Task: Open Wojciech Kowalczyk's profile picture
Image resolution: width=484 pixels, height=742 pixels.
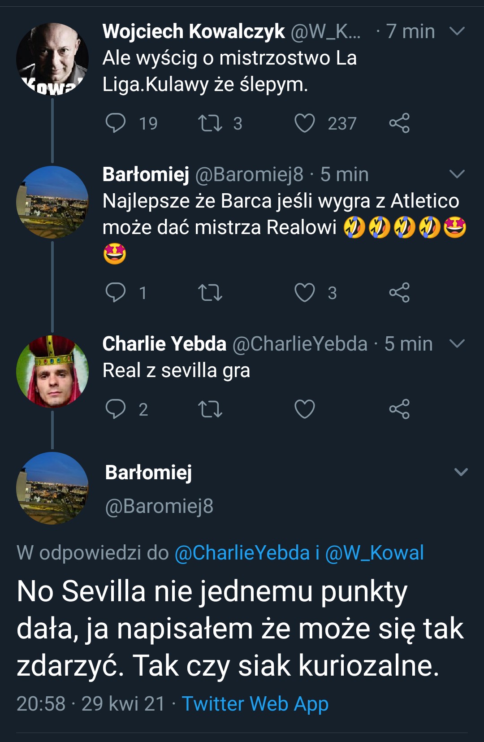Action: 52,59
